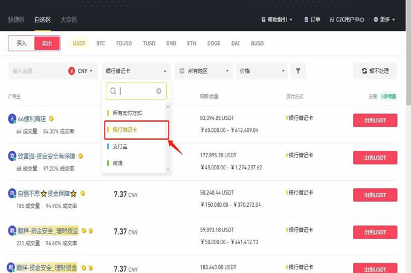Viewport: 411px width, 273px height.
Task: Click the 0手续费 tag
Action: coord(389,96)
